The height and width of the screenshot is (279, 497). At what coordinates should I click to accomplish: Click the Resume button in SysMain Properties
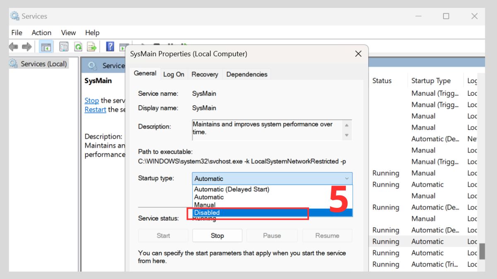327,236
